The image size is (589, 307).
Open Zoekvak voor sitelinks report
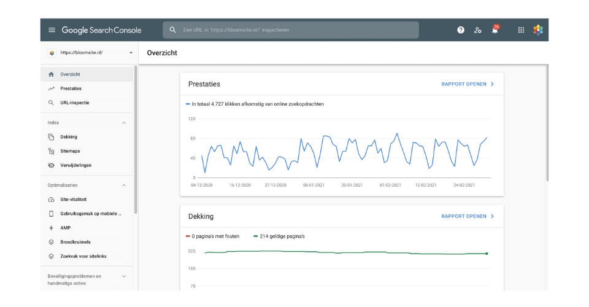(87, 256)
